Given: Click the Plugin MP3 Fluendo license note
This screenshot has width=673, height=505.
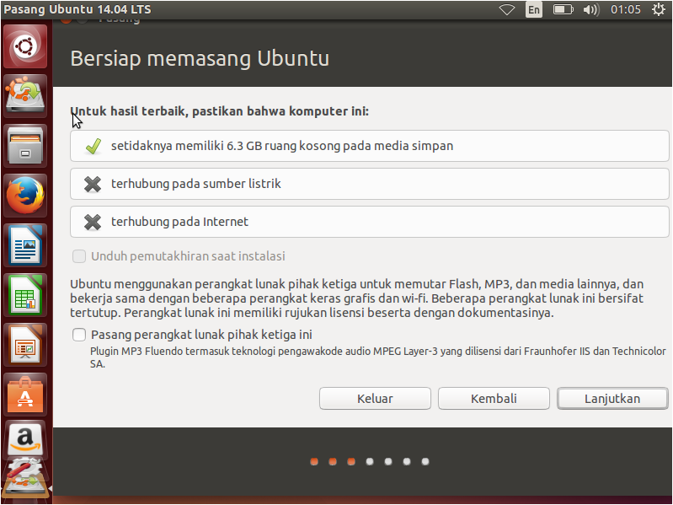Looking at the screenshot, I should click(x=377, y=357).
